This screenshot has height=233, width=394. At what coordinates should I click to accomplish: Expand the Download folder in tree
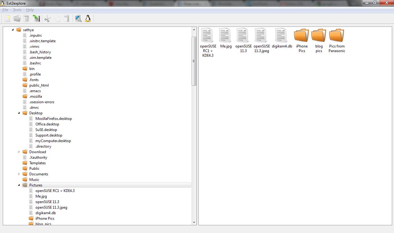tap(19, 152)
